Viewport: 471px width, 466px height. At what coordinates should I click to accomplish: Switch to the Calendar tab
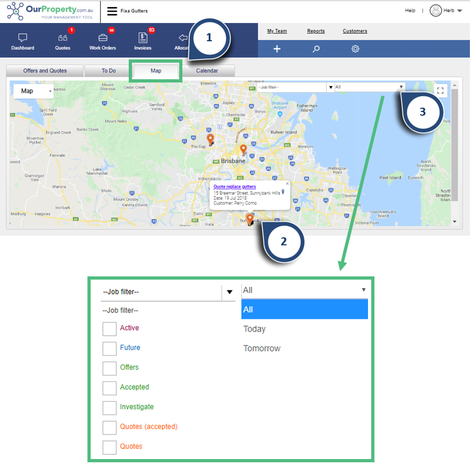[x=207, y=71]
